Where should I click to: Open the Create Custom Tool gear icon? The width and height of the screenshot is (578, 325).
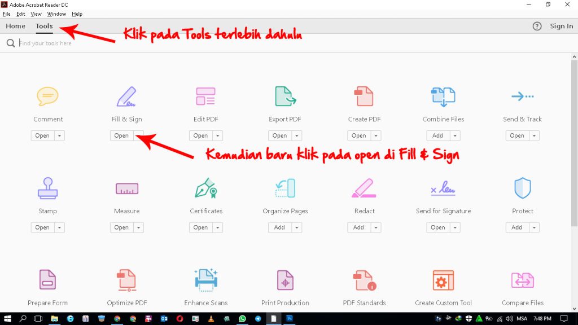(443, 280)
